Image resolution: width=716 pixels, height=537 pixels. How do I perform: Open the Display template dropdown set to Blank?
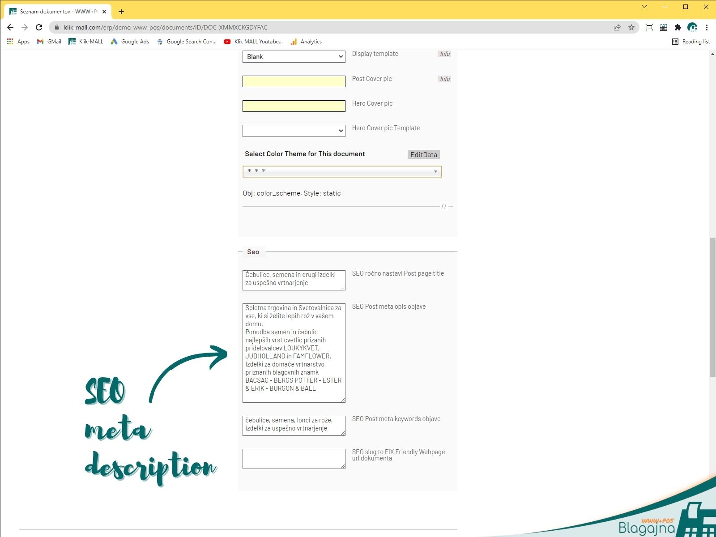(x=294, y=56)
